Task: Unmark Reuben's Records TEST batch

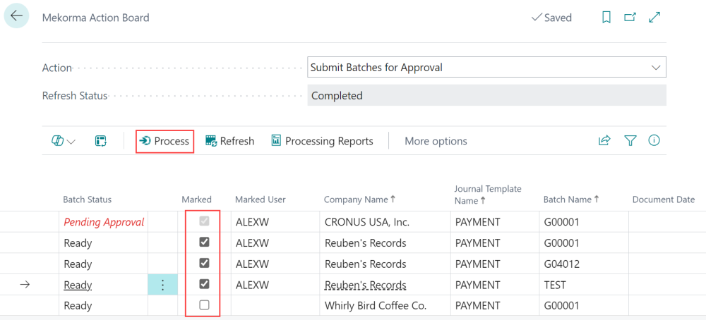Action: (x=205, y=284)
